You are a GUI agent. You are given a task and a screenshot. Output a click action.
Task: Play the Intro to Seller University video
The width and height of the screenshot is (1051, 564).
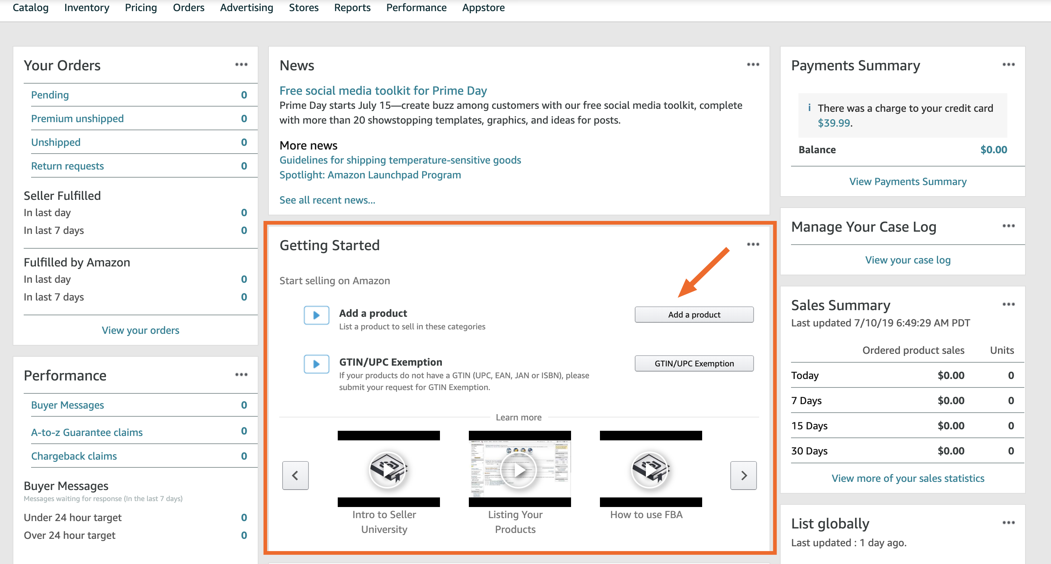click(388, 469)
